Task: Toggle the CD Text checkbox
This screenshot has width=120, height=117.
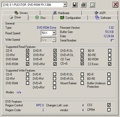Action: pyautogui.click(x=82, y=59)
